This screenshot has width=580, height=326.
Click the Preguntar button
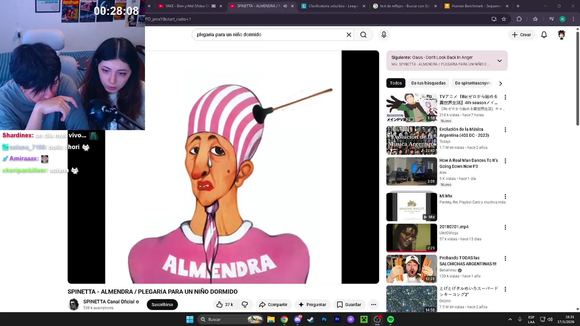[312, 305]
